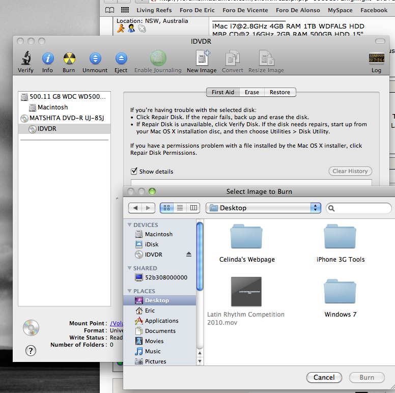Switch to the Restore tab
Image resolution: width=395 pixels, height=393 pixels.
pos(280,92)
